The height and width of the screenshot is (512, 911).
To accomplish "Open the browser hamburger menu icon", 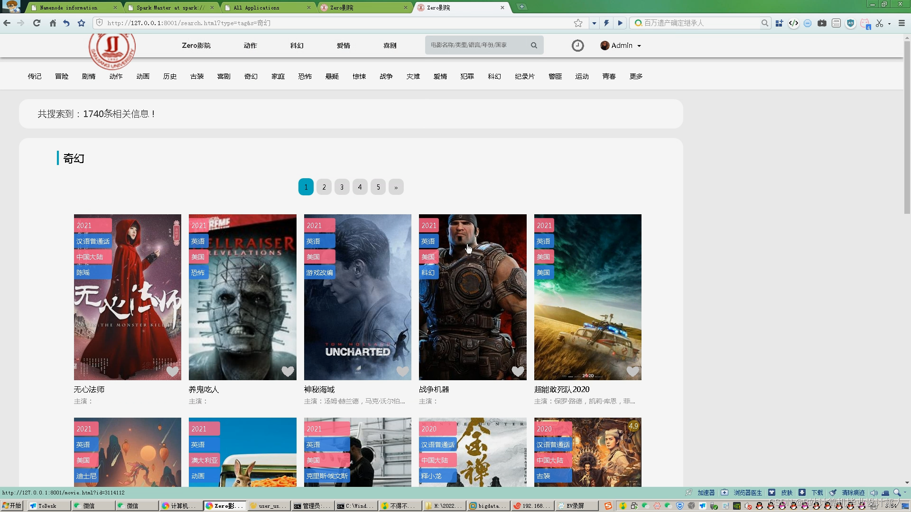I will 902,23.
